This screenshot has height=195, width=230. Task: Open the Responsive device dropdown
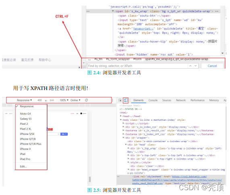coord(24,100)
